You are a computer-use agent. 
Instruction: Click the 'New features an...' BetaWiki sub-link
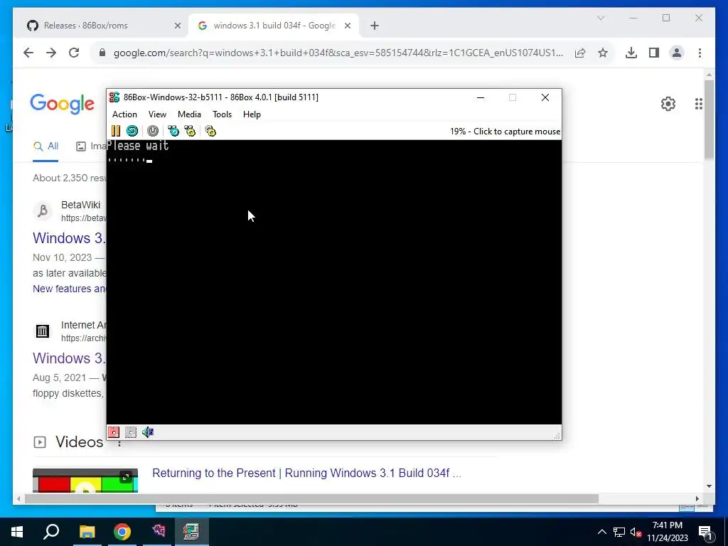[x=69, y=289]
